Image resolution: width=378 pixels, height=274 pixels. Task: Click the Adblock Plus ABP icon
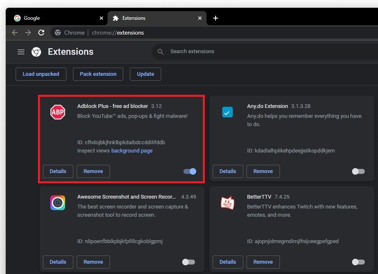(x=58, y=112)
